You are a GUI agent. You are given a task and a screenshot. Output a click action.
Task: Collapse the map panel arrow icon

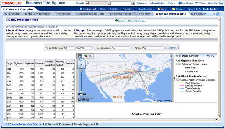pos(171,56)
